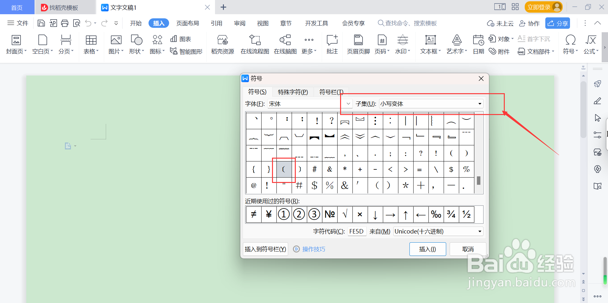608x303 pixels.
Task: Insert an attachment (附件)
Action: (x=499, y=51)
